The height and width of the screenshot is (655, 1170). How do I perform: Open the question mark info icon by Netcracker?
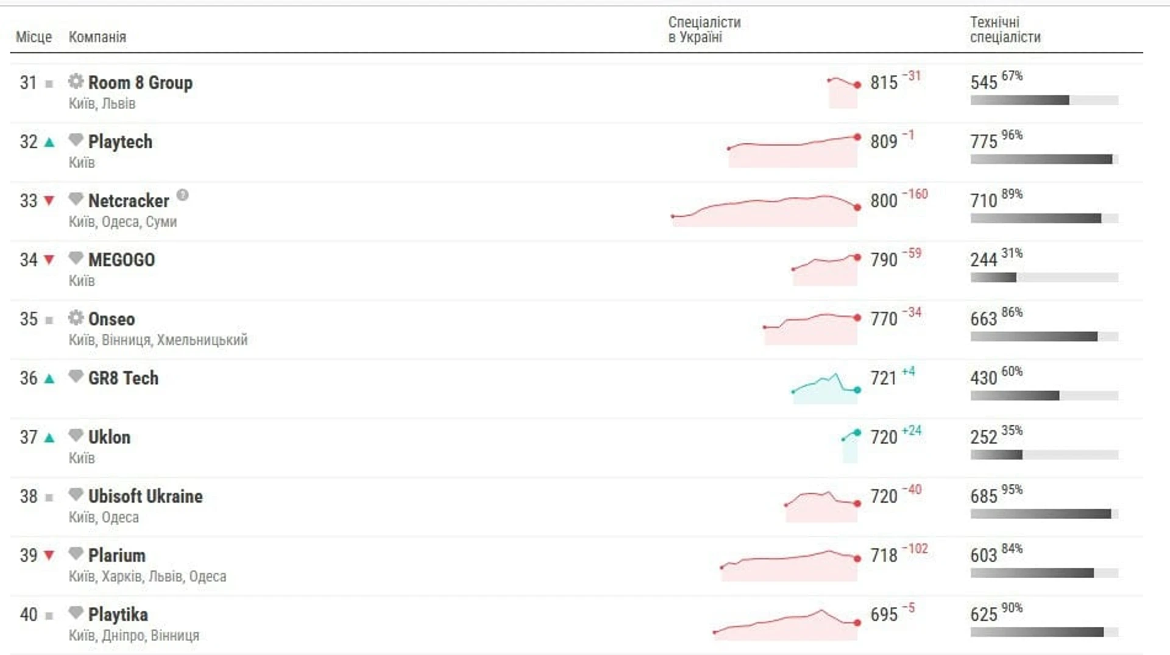[x=182, y=195]
